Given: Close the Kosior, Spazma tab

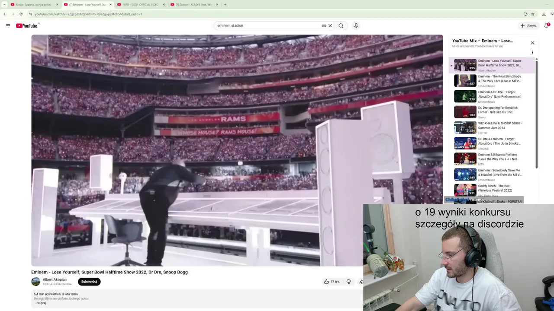Looking at the screenshot, I should tap(57, 4).
